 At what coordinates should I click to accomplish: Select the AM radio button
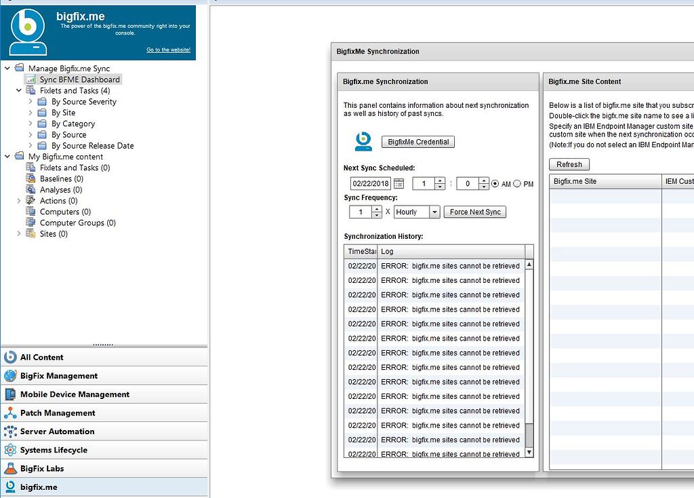coord(495,183)
